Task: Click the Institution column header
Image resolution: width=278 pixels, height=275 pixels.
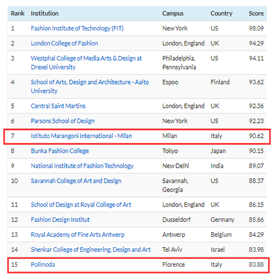Action: [44, 13]
